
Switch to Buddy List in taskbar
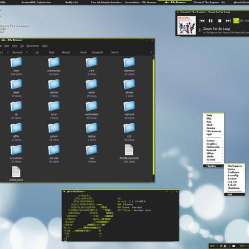[72, 2]
